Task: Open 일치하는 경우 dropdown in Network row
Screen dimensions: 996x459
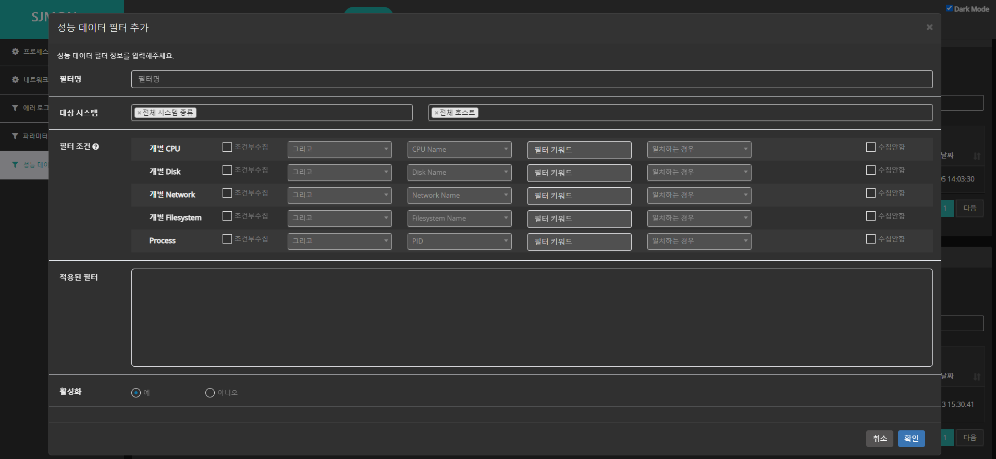Action: coord(699,195)
